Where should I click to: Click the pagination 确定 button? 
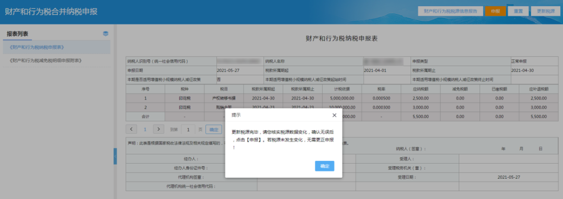pyautogui.click(x=214, y=129)
